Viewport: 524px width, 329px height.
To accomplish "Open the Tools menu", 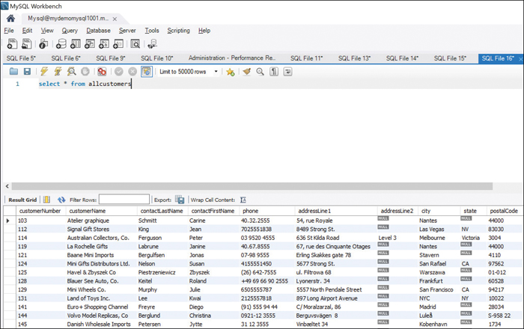I will click(152, 31).
